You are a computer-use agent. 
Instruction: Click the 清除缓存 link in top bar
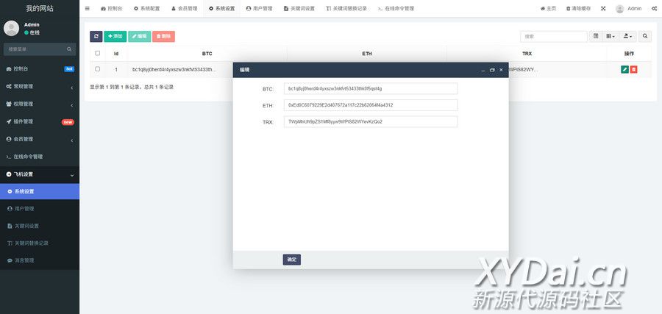tap(577, 9)
